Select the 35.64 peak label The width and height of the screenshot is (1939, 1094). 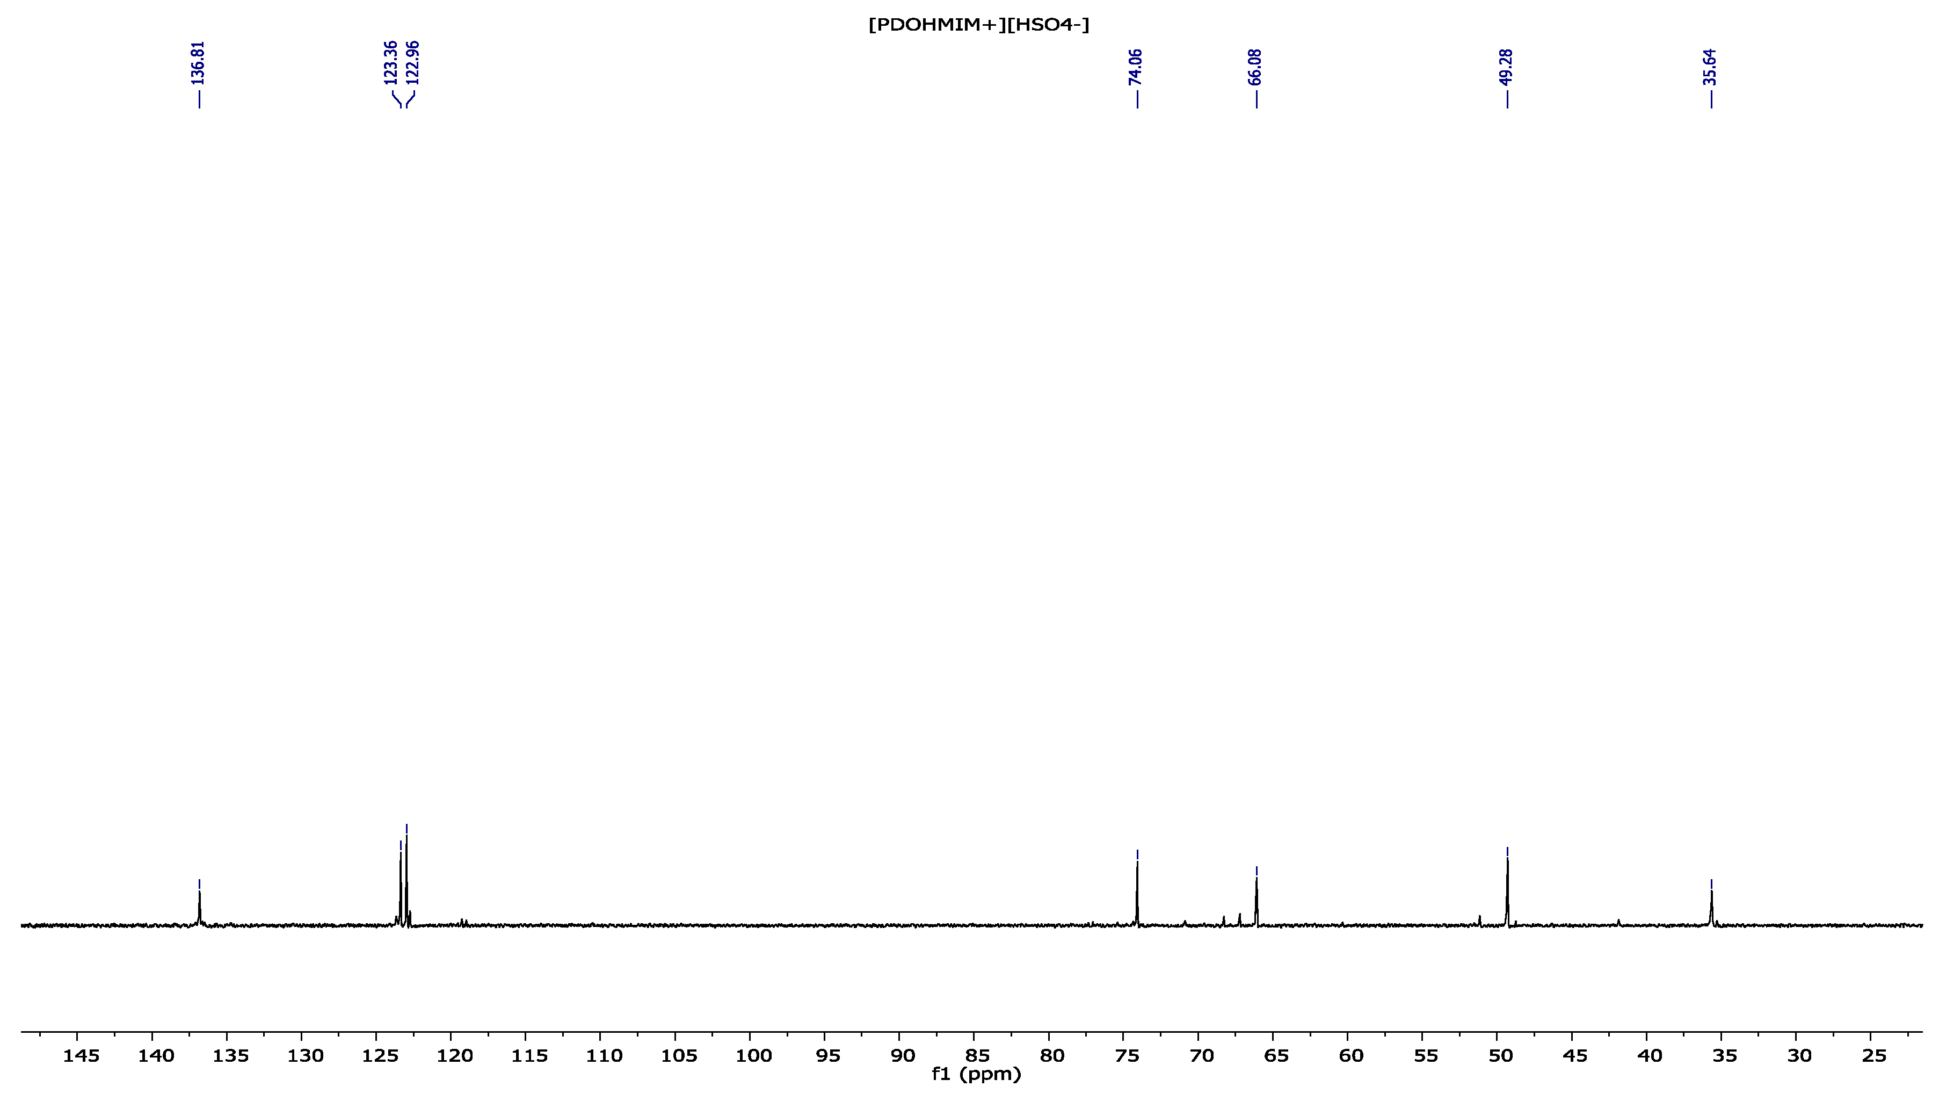point(1710,66)
